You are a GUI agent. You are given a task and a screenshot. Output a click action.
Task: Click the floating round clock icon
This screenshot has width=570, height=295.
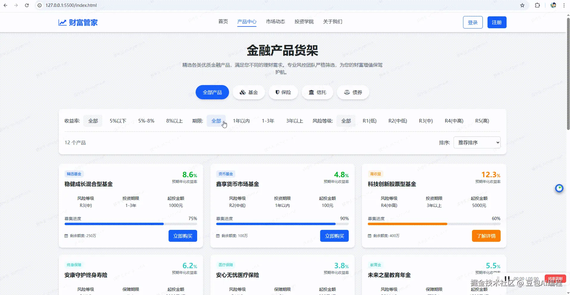[x=559, y=188]
